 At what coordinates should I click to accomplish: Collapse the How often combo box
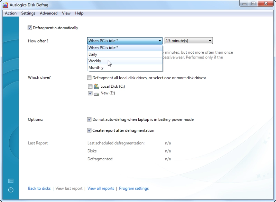click(125, 41)
